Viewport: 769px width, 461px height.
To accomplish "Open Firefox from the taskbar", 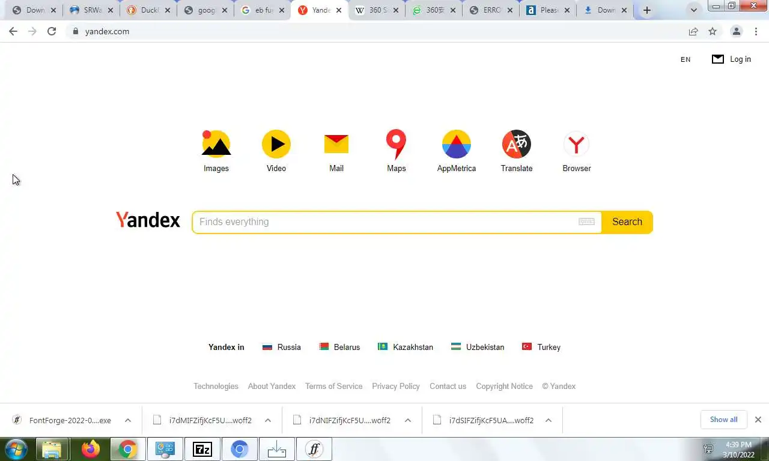I will point(91,449).
